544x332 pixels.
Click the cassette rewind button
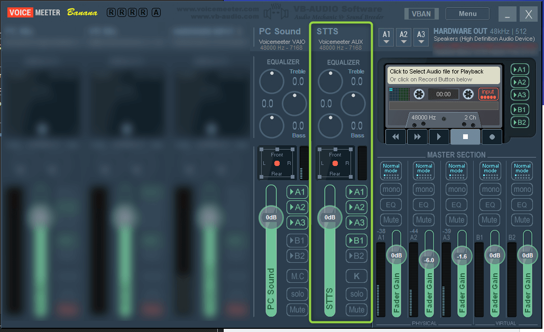395,137
